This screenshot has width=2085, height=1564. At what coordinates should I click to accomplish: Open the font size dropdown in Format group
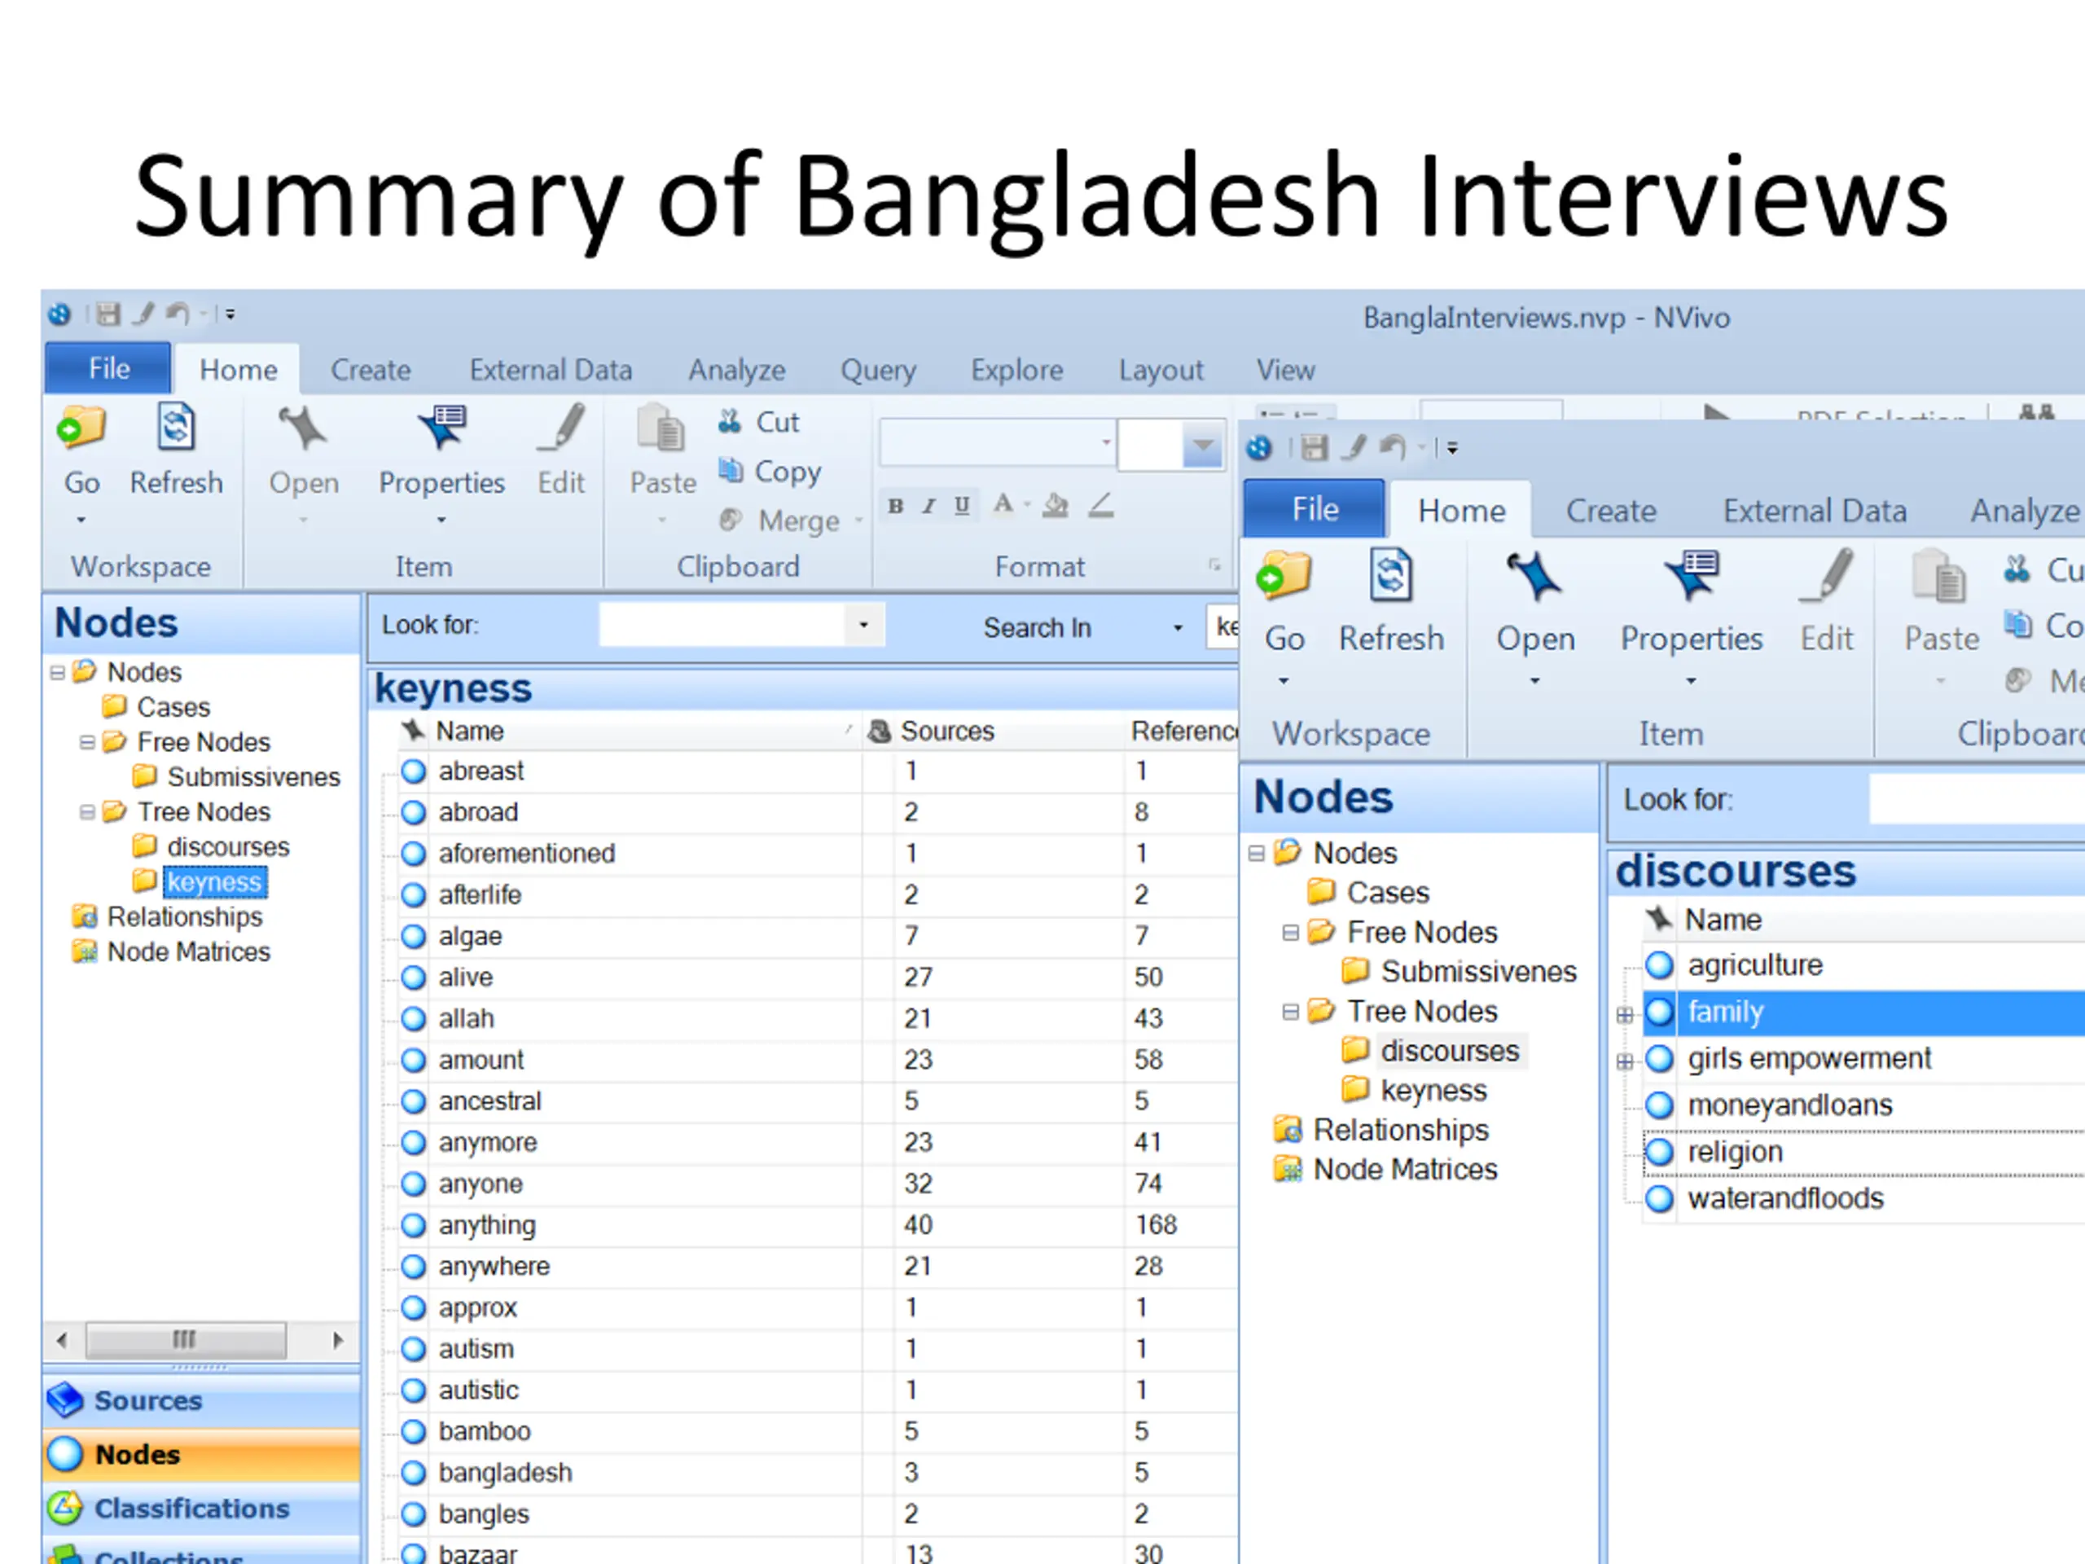(x=1203, y=445)
